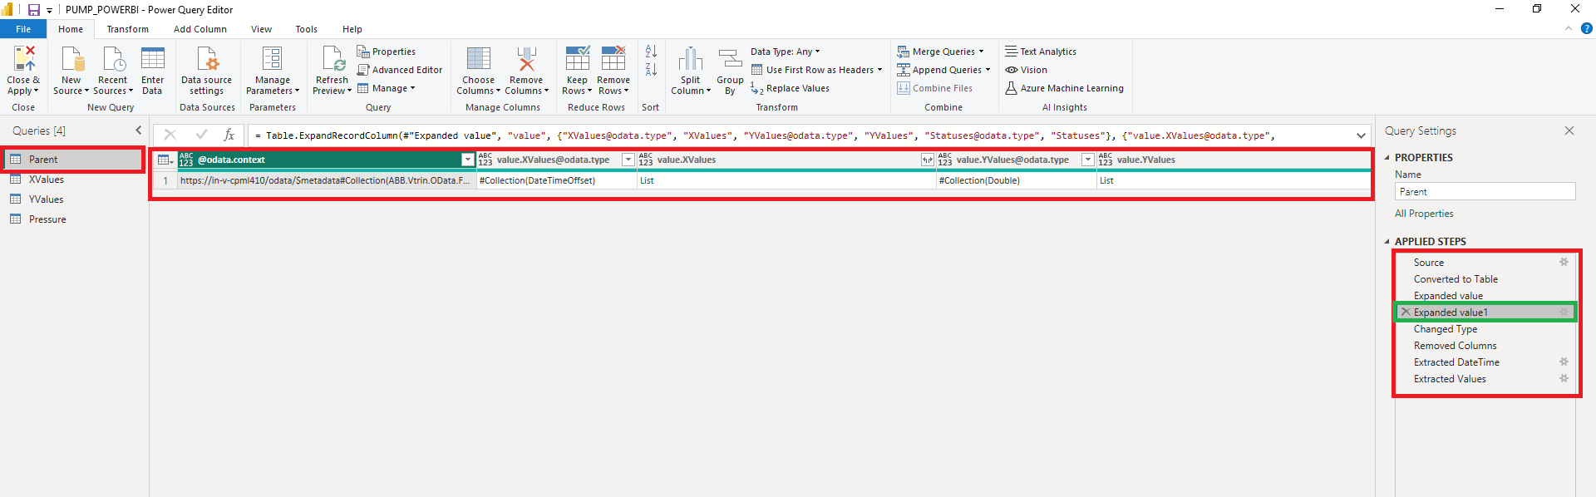Open All Properties link
Image resolution: width=1596 pixels, height=497 pixels.
tap(1424, 214)
